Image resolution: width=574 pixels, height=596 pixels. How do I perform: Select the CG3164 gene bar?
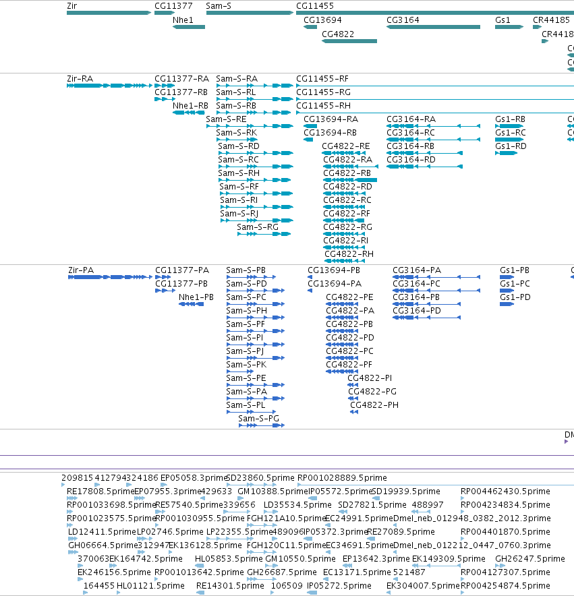point(433,27)
